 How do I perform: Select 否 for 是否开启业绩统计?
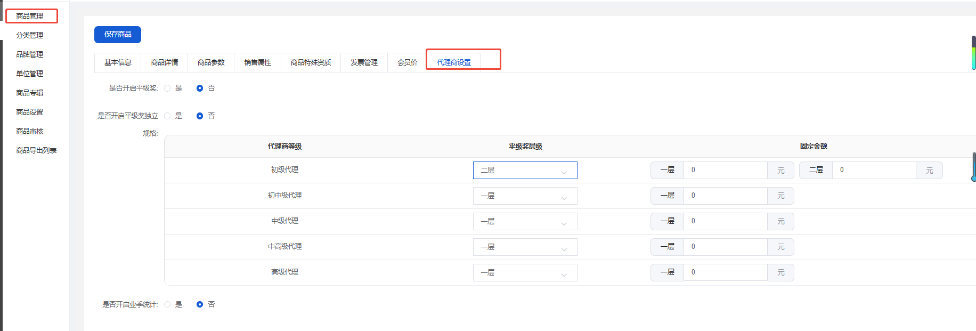click(x=200, y=304)
